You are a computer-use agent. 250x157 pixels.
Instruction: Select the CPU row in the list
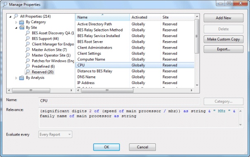135,65
